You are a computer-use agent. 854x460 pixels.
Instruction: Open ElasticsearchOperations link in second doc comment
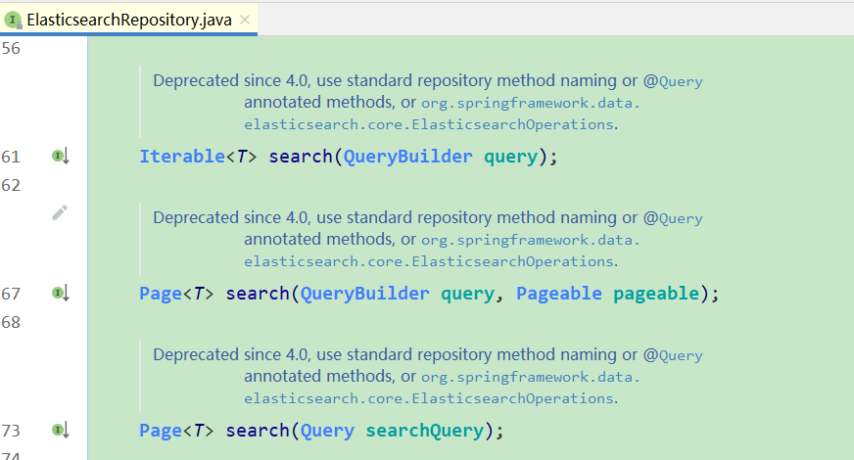coord(429,262)
